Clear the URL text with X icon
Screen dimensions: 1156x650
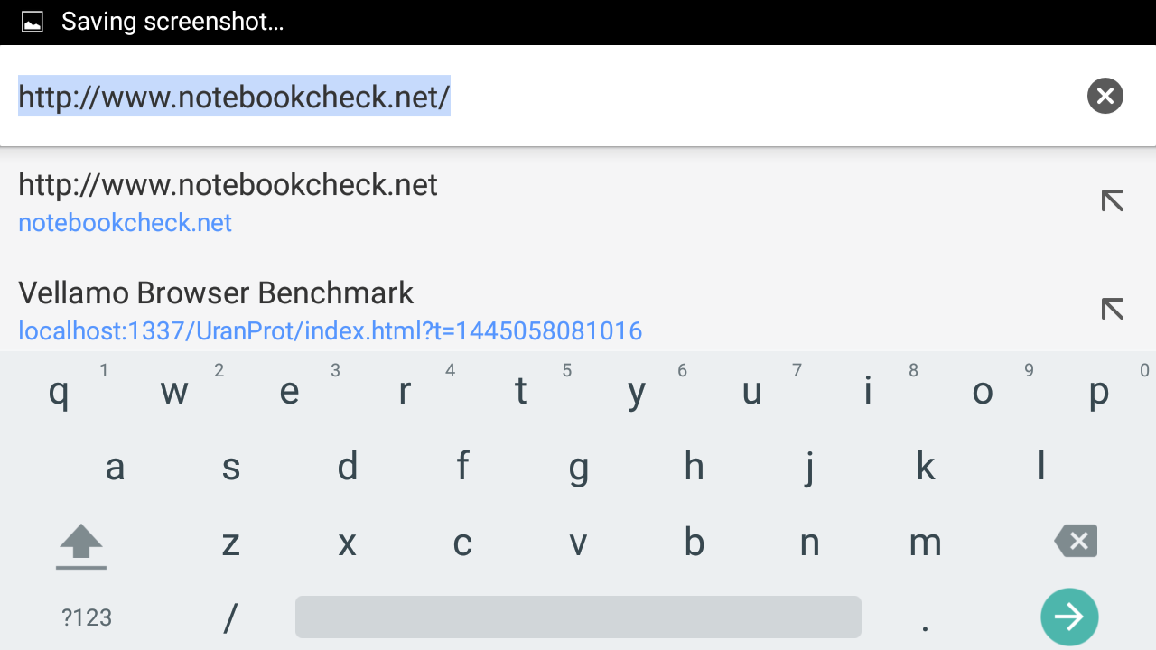(1105, 96)
